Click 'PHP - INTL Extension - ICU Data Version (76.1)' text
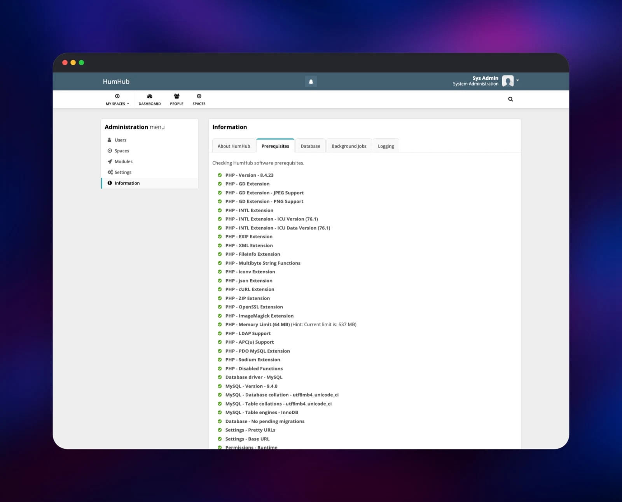The width and height of the screenshot is (622, 502). (x=278, y=228)
